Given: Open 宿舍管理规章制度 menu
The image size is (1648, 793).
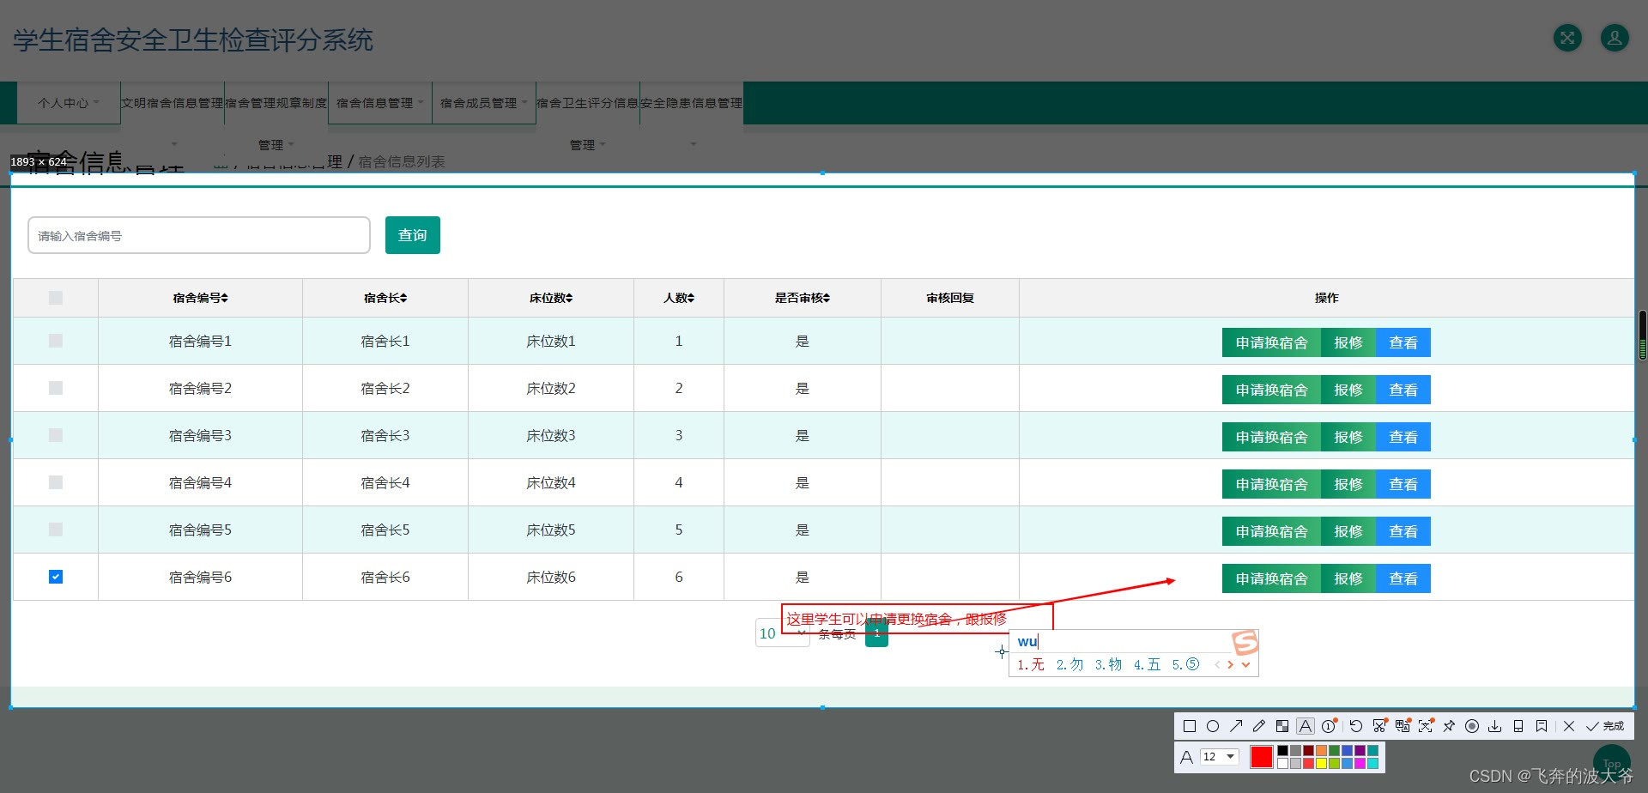Looking at the screenshot, I should click(x=276, y=103).
